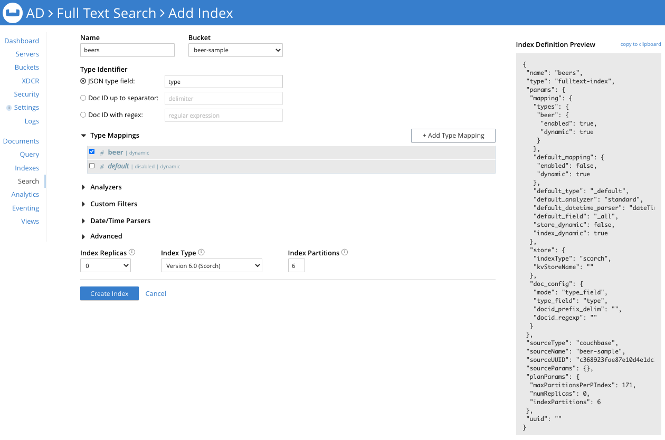Click the Index Type info icon
This screenshot has height=440, width=665.
coord(202,252)
